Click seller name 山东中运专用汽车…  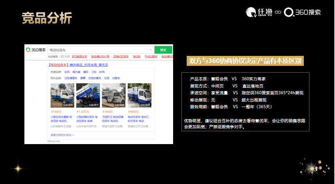pyautogui.click(x=88, y=126)
